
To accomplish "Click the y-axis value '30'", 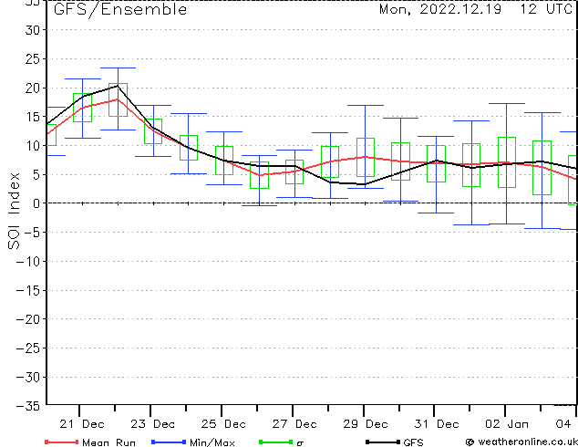I will pos(32,30).
